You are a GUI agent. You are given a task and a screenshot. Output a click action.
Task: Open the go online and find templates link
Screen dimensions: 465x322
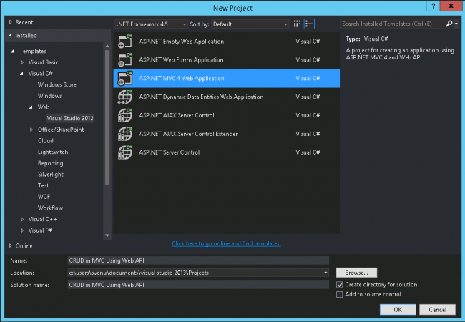[x=226, y=243]
